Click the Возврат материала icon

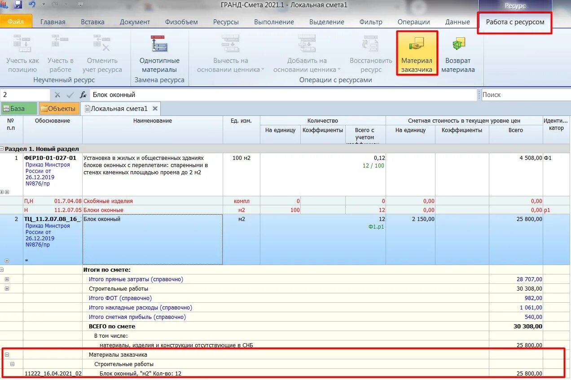pyautogui.click(x=458, y=44)
